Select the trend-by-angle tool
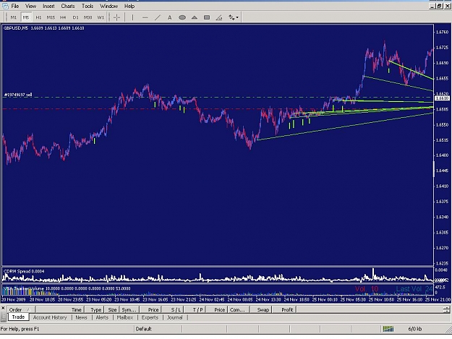Image resolution: width=452 pixels, height=339 pixels. pyautogui.click(x=219, y=17)
